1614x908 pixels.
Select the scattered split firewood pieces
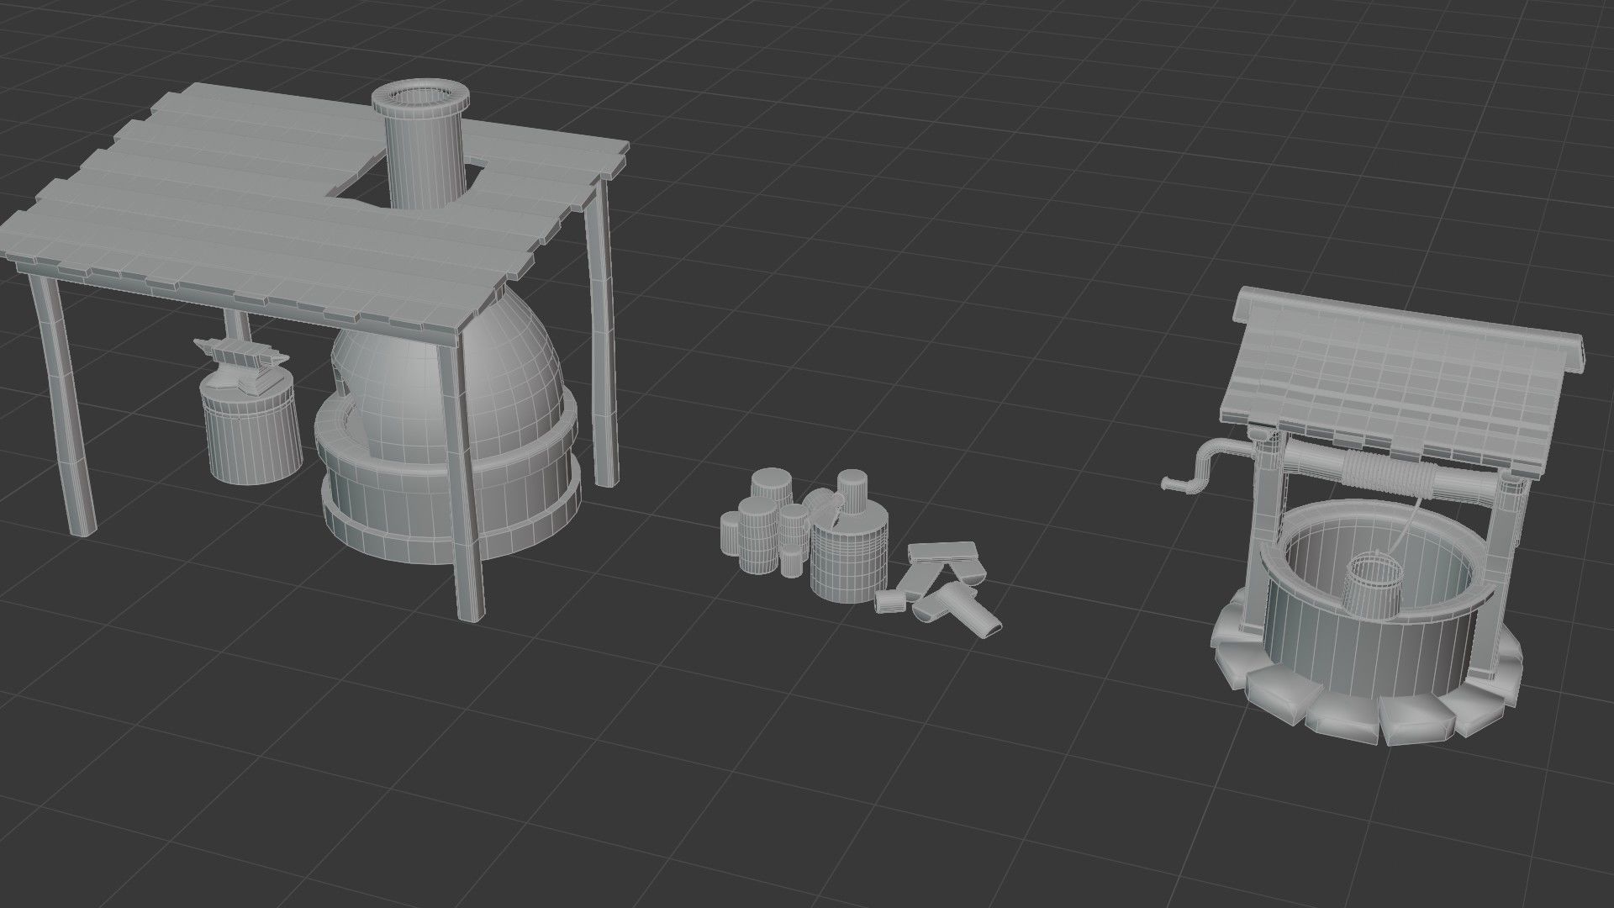(x=937, y=589)
